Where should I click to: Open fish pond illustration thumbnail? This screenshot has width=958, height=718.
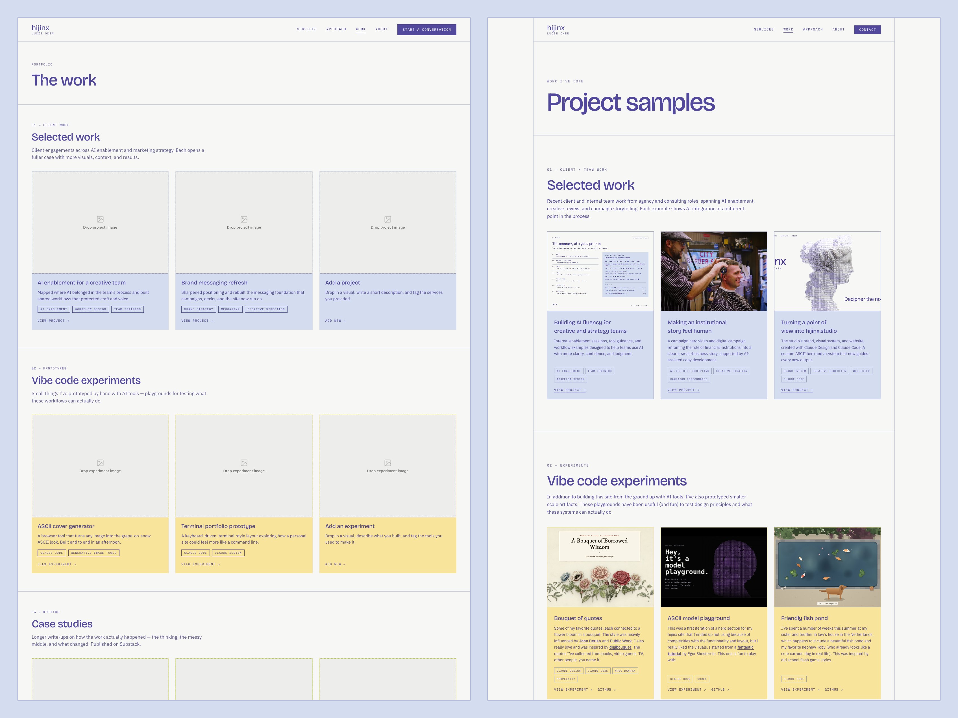tap(827, 567)
